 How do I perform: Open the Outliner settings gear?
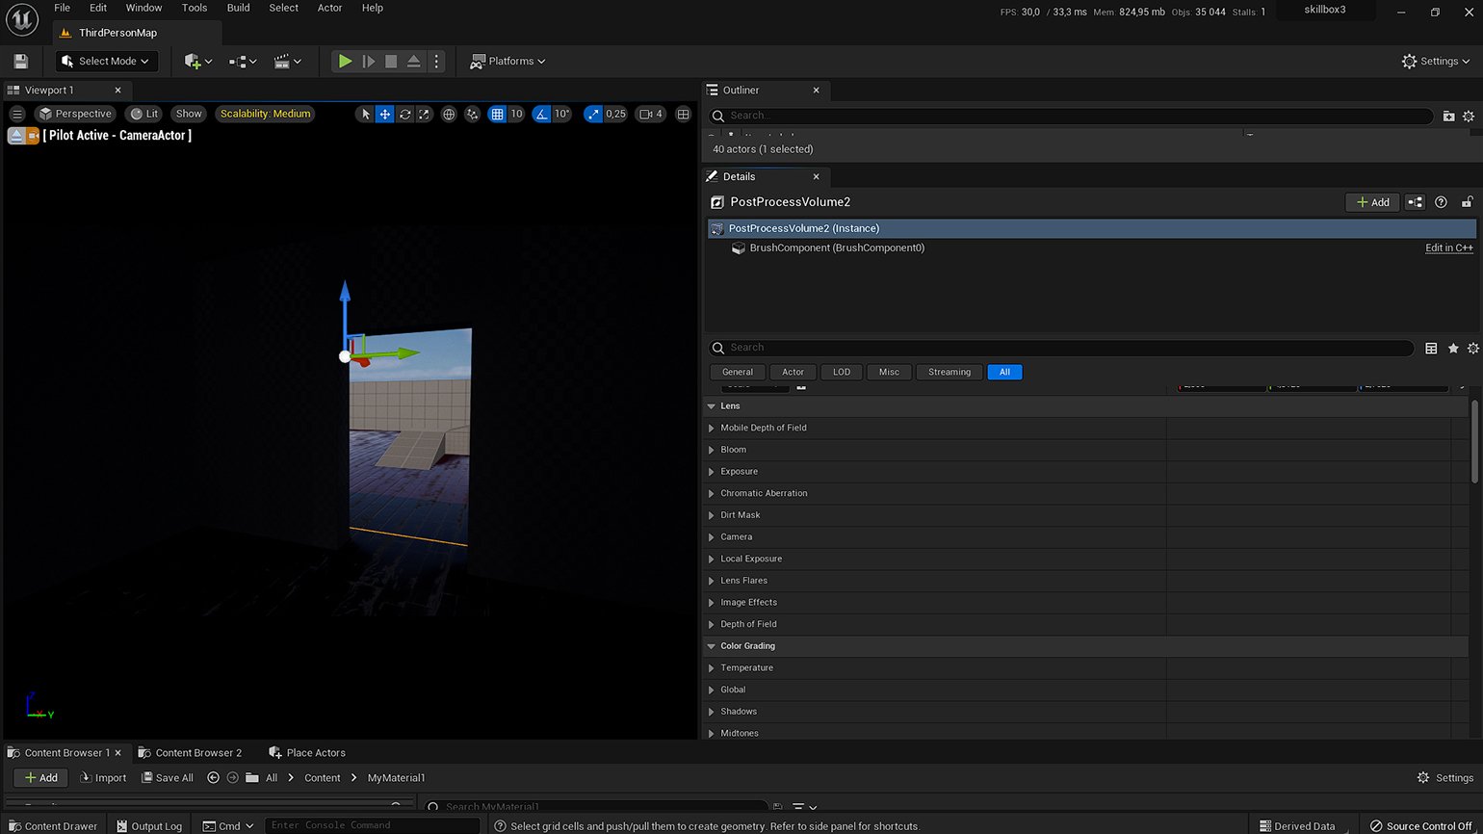[x=1469, y=116]
